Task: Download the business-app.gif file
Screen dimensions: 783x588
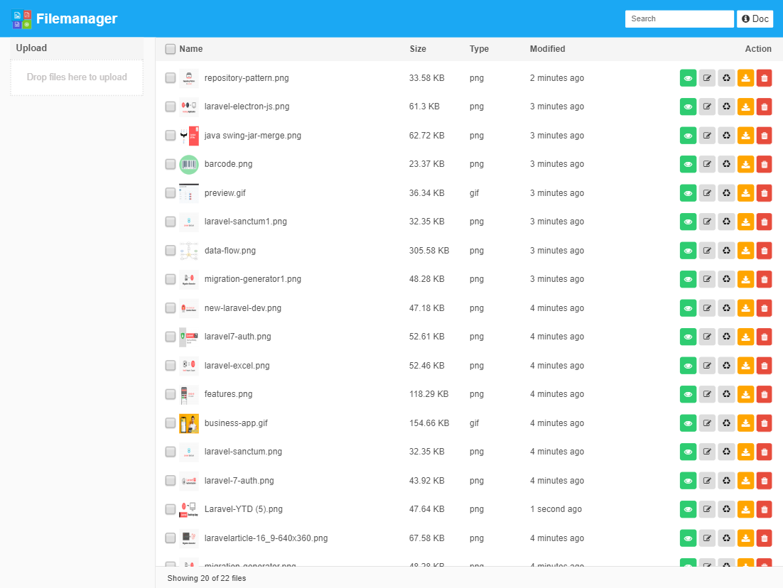Action: tap(745, 423)
